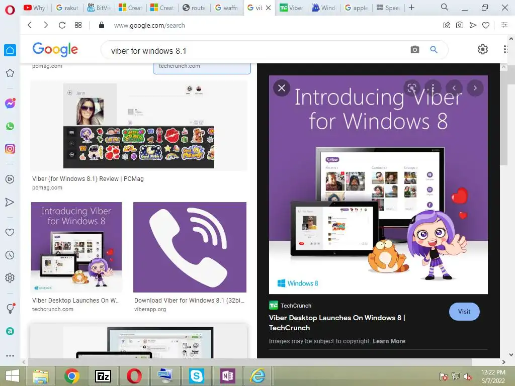Open the Windows Start button
The height and width of the screenshot is (386, 515).
(x=13, y=376)
